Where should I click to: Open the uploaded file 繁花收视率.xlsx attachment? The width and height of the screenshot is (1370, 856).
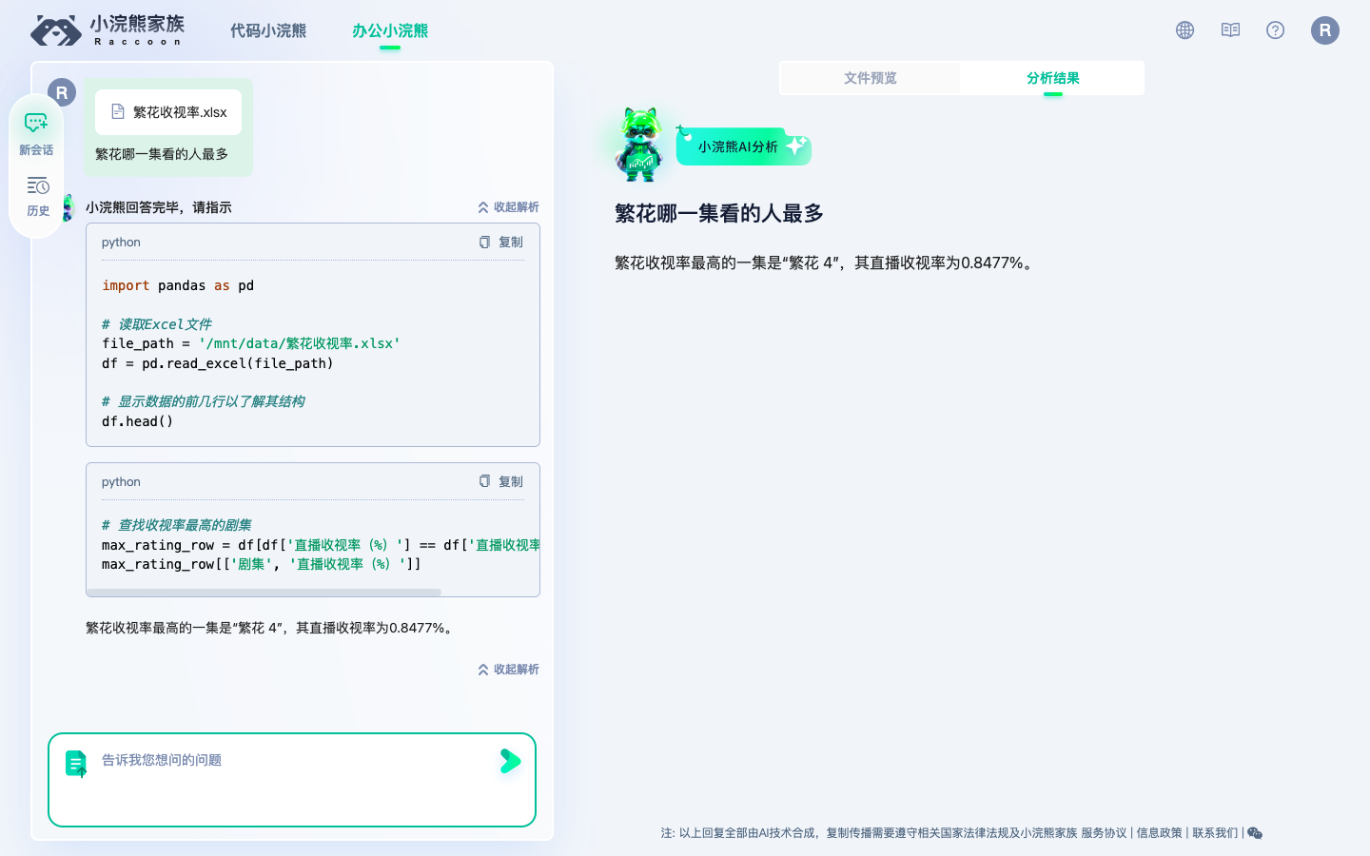tap(168, 111)
